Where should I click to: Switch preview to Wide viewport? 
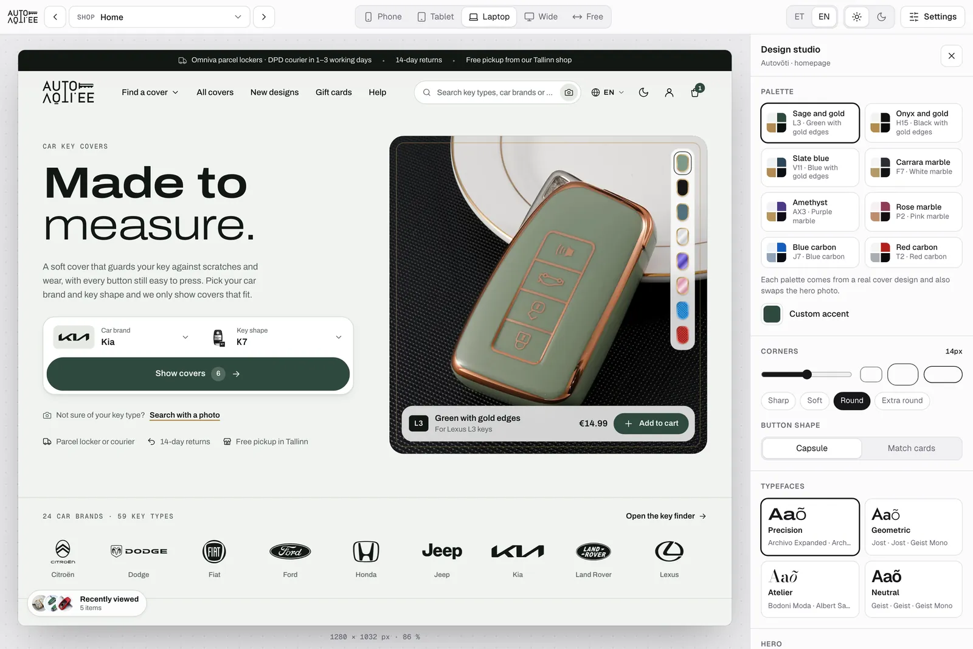tap(541, 17)
